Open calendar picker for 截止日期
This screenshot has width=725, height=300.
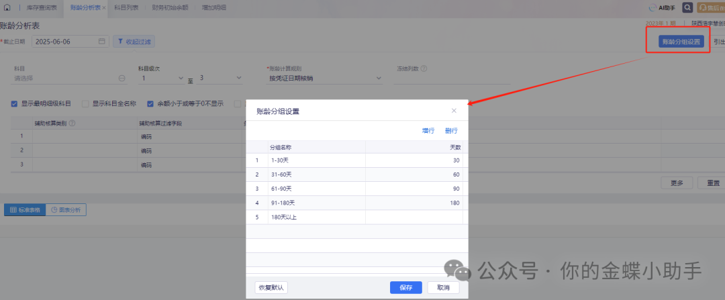(102, 42)
